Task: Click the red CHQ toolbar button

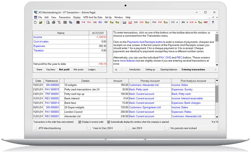Action: click(x=95, y=22)
